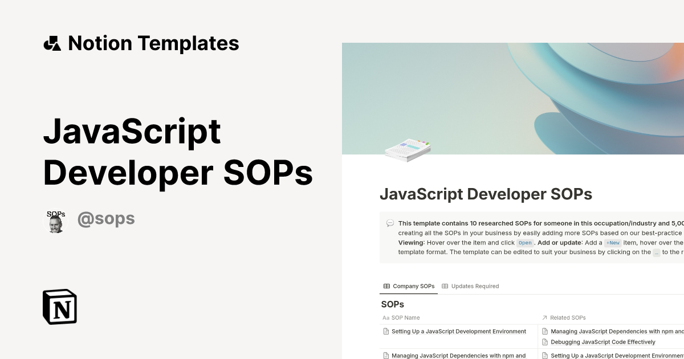Click the Open button shown in the callout
The width and height of the screenshot is (684, 359).
(x=524, y=243)
